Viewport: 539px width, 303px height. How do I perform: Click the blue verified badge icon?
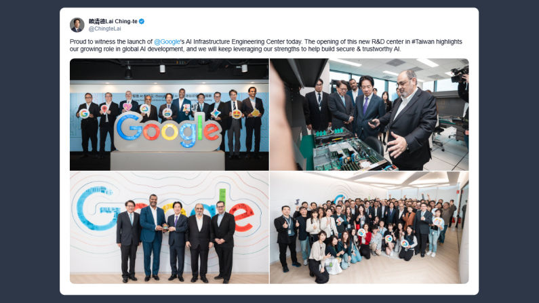click(x=141, y=21)
